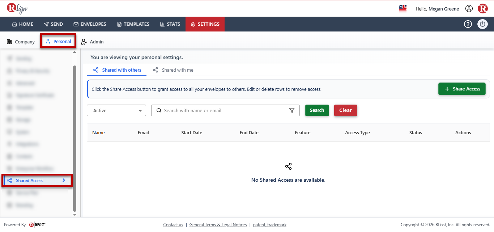Open the Envelopes menu item

(90, 24)
